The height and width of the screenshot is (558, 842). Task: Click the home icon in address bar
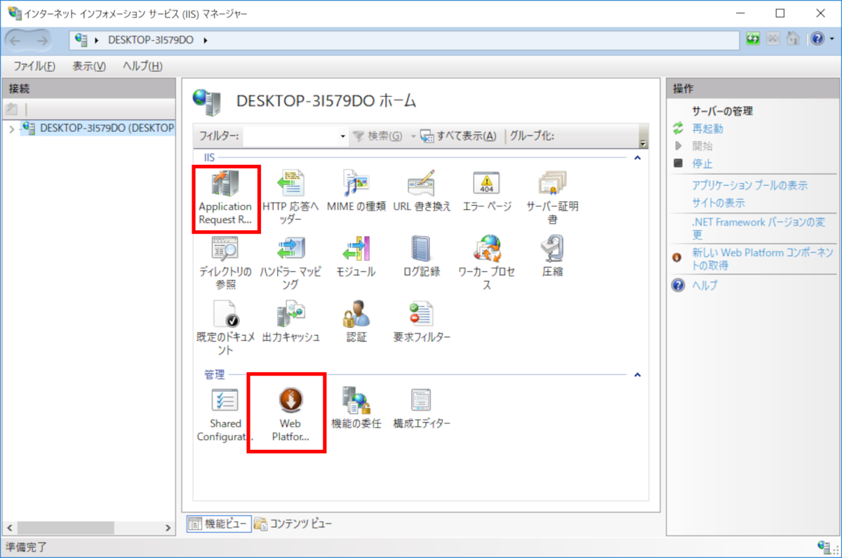pyautogui.click(x=793, y=39)
